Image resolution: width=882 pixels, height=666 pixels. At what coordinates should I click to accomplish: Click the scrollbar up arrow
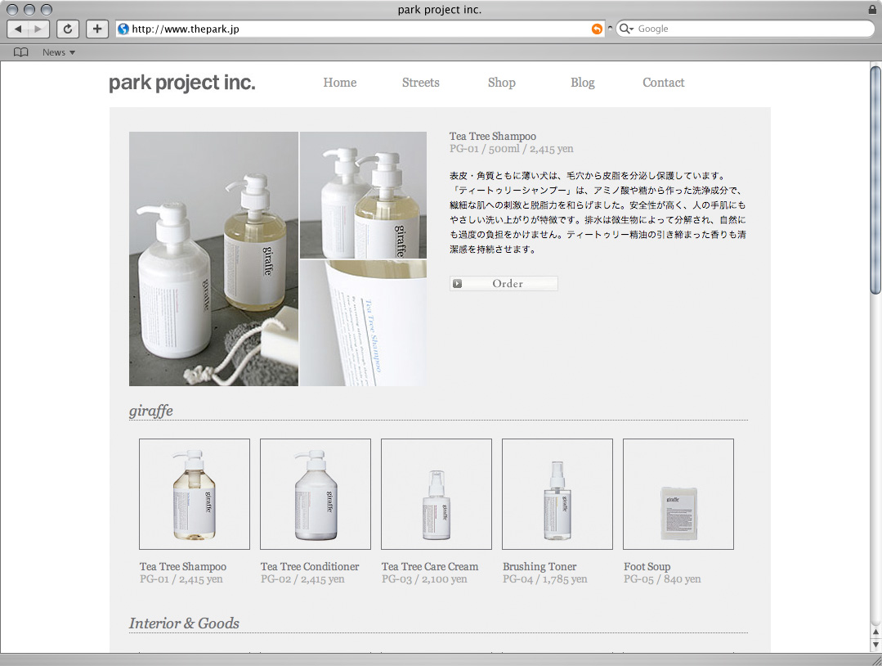875,632
